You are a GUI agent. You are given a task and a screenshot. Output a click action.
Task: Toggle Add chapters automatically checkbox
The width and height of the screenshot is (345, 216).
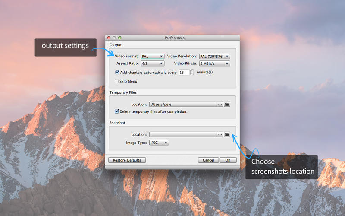pyautogui.click(x=117, y=72)
